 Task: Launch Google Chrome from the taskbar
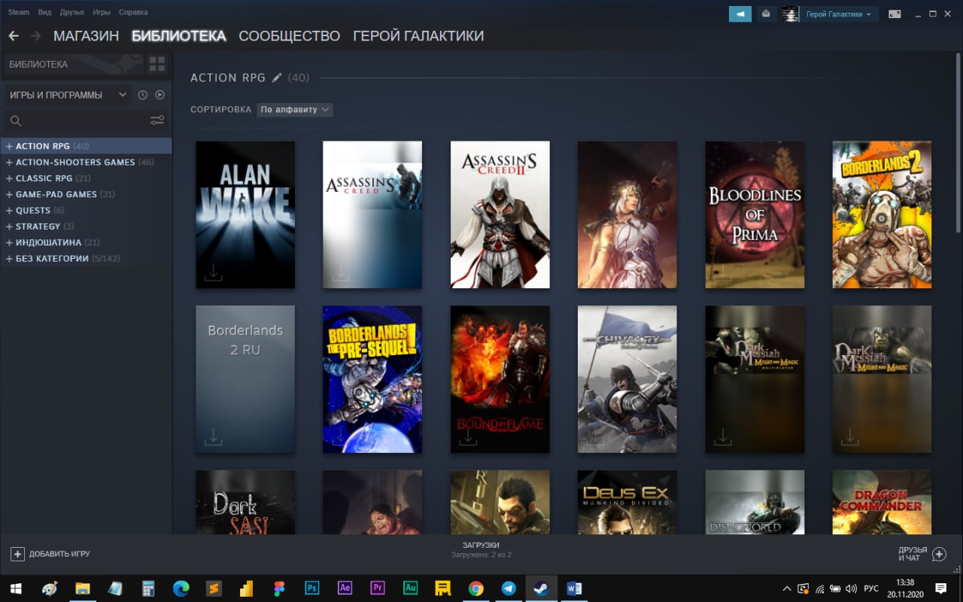(x=475, y=588)
